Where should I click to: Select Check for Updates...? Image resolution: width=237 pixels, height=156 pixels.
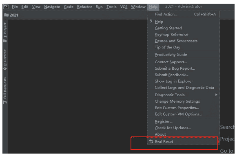tap(184, 128)
